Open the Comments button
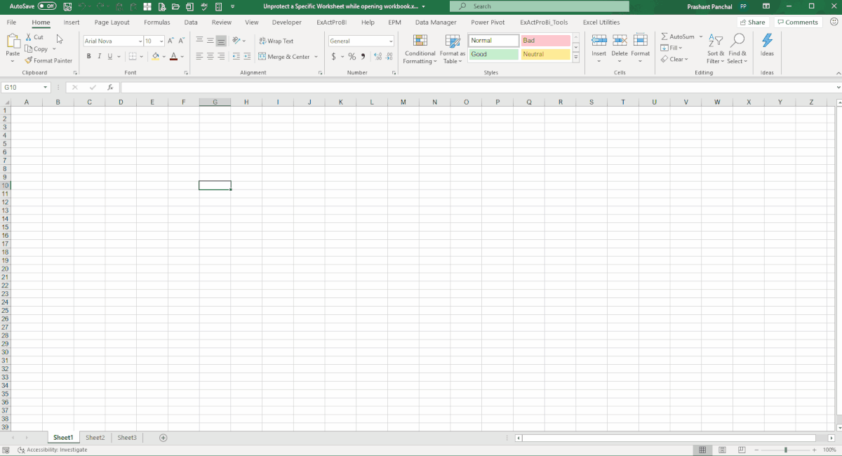842x456 pixels. click(798, 22)
